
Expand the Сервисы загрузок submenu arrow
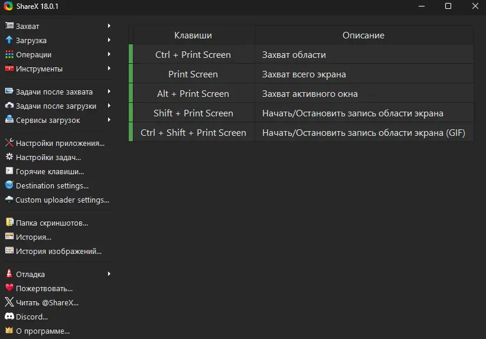[x=109, y=120]
